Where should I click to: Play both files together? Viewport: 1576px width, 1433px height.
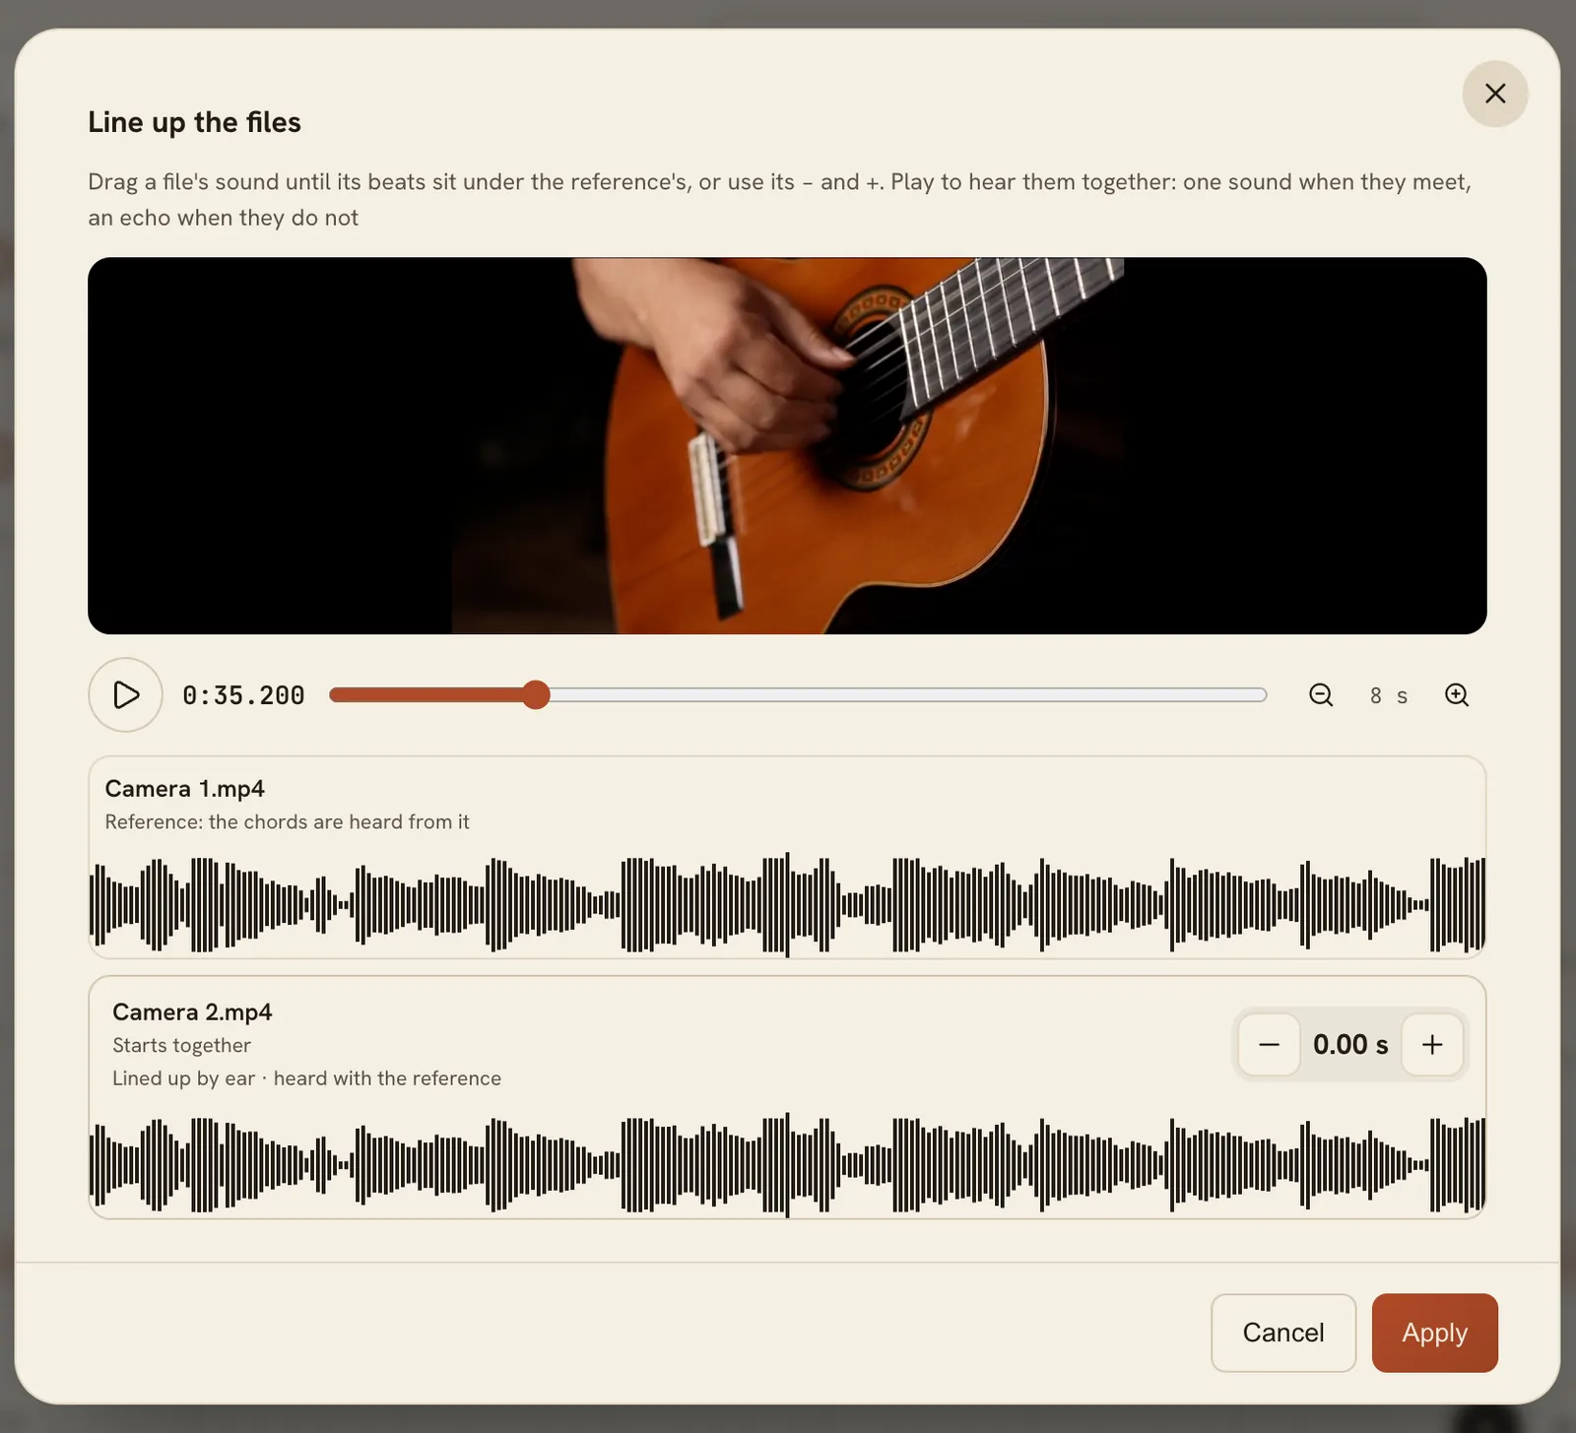tap(126, 694)
